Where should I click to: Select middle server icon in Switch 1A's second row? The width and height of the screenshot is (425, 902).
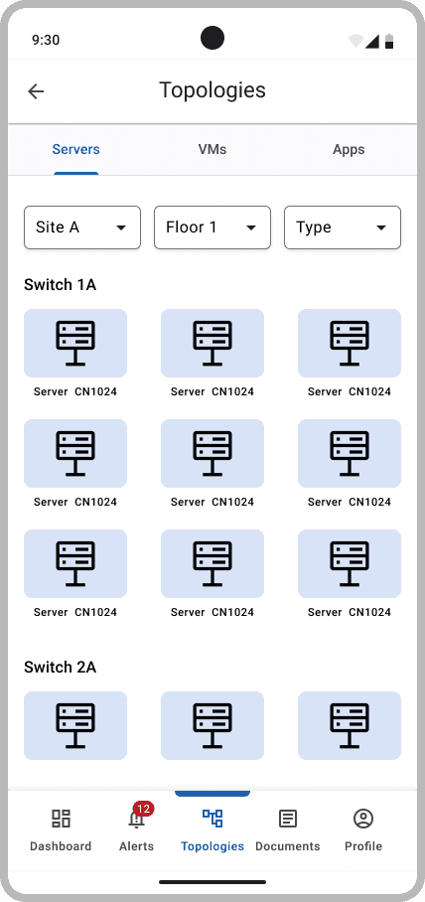pos(212,453)
